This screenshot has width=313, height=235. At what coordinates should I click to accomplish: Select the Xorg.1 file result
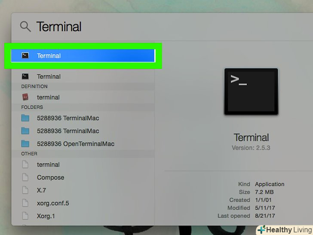pos(83,216)
